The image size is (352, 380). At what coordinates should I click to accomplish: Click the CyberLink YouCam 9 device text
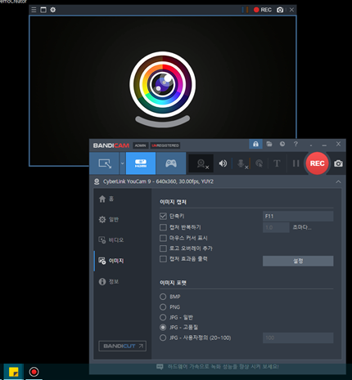158,181
